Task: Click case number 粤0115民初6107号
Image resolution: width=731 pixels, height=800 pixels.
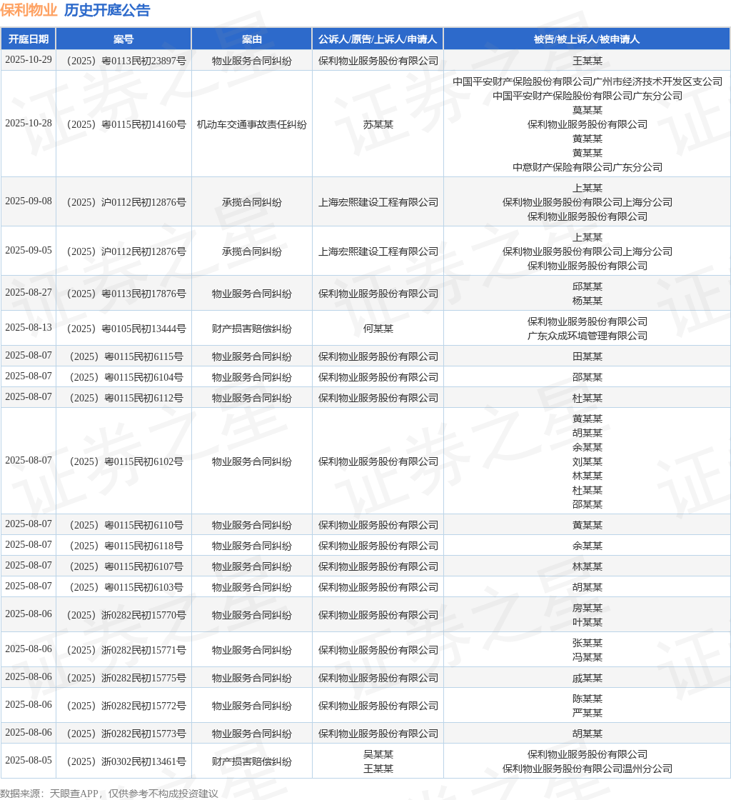Action: point(126,567)
